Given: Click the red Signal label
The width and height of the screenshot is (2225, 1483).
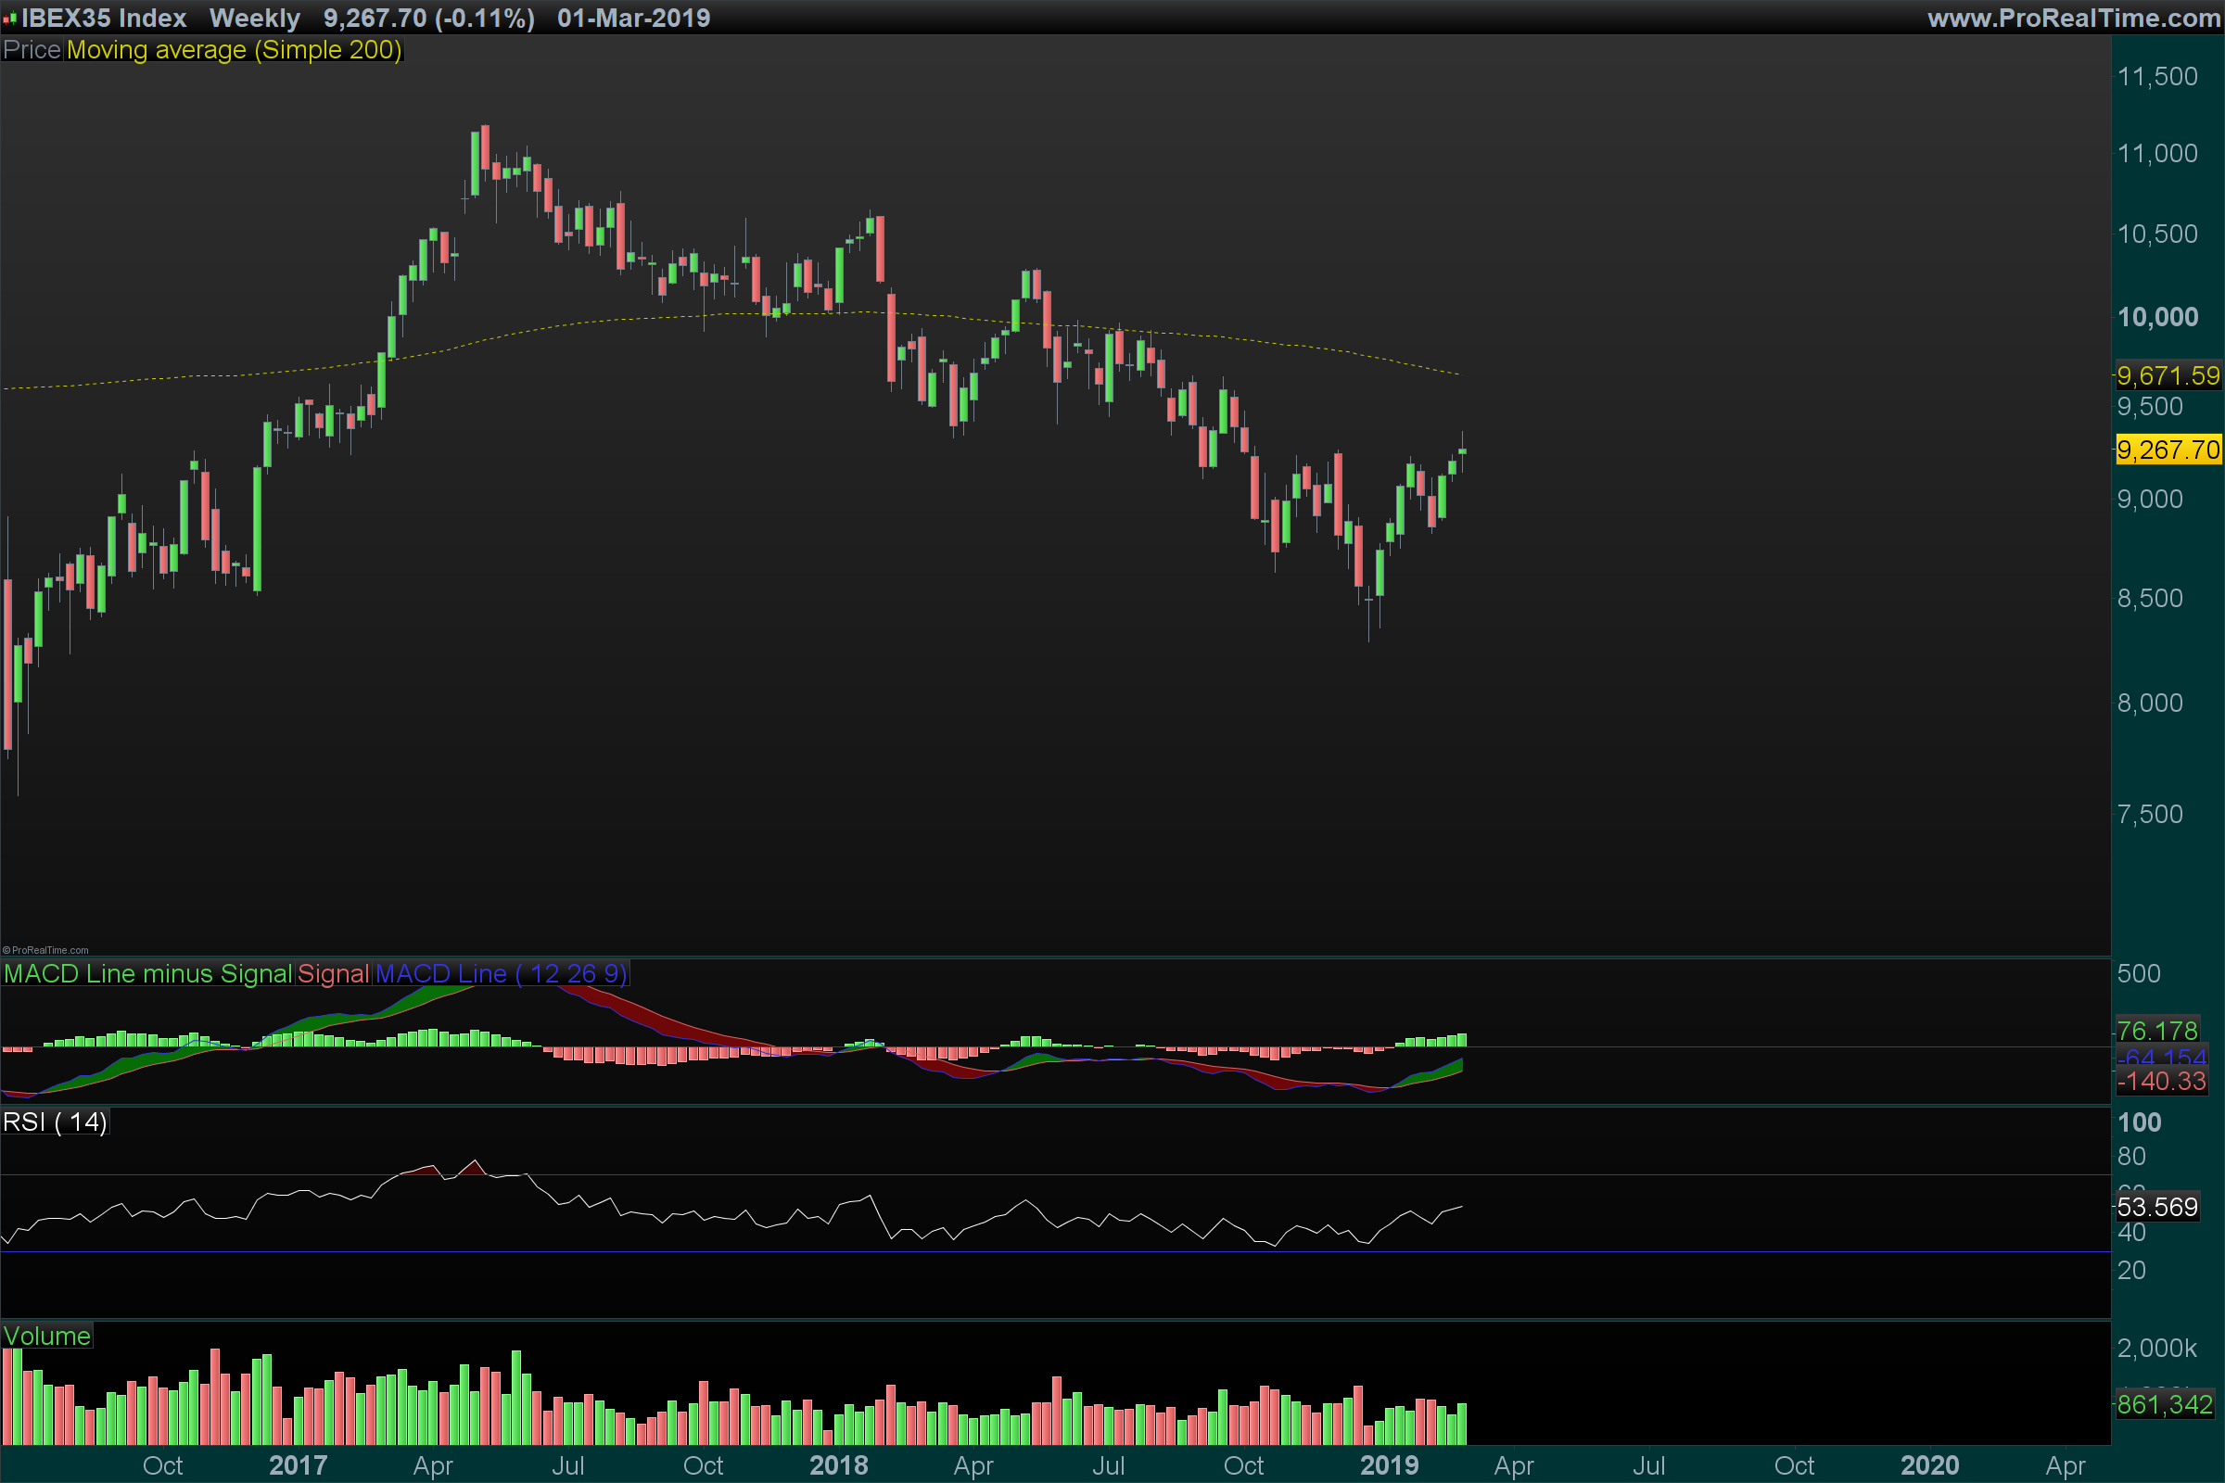Looking at the screenshot, I should (x=333, y=974).
